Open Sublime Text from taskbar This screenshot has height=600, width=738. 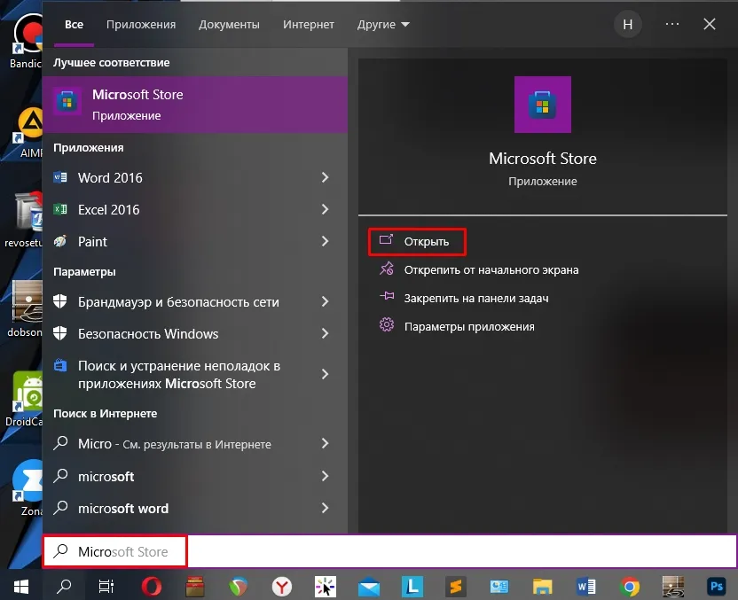[456, 587]
